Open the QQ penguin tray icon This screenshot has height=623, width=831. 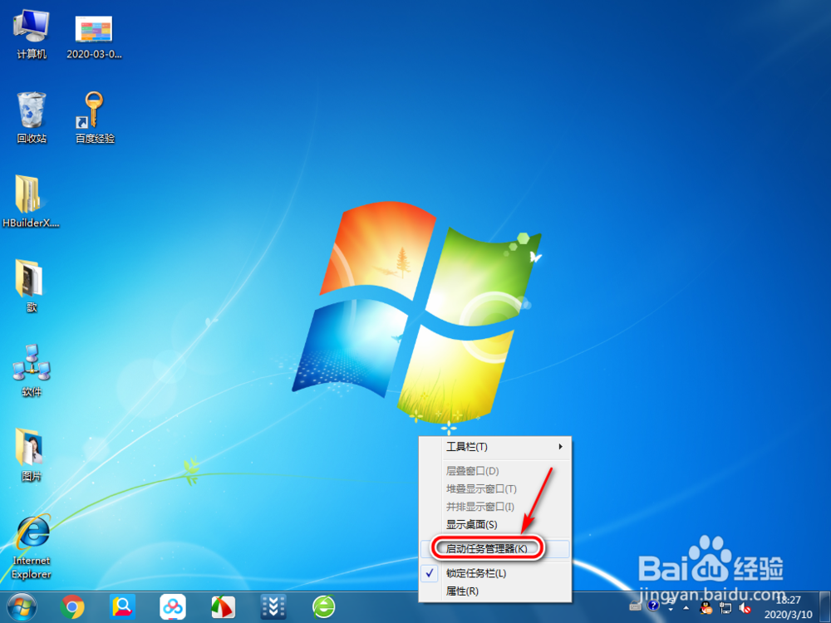click(x=706, y=608)
